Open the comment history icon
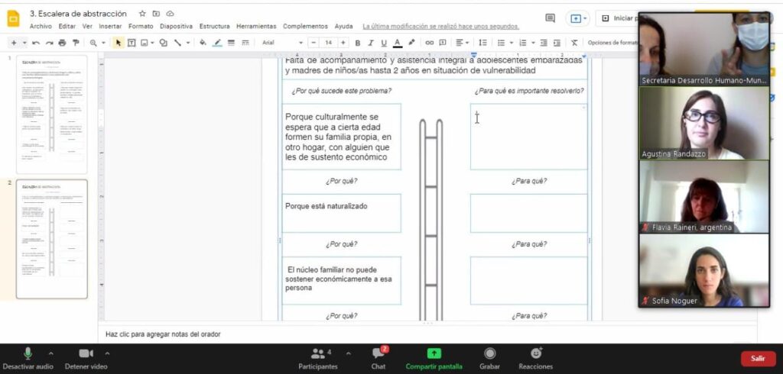 pyautogui.click(x=550, y=18)
